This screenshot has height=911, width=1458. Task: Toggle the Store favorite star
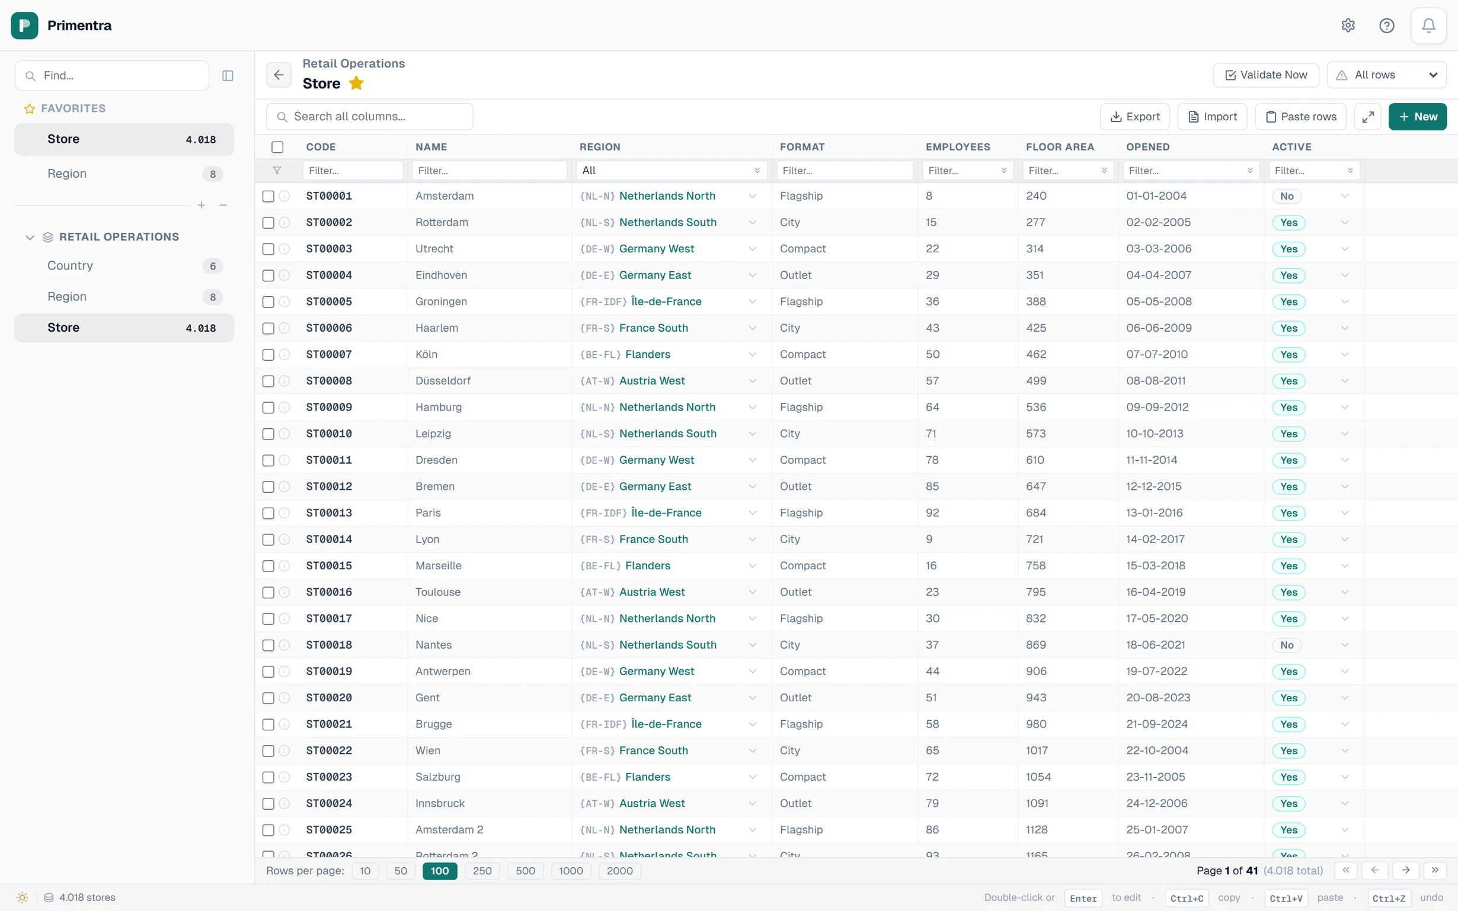(356, 83)
